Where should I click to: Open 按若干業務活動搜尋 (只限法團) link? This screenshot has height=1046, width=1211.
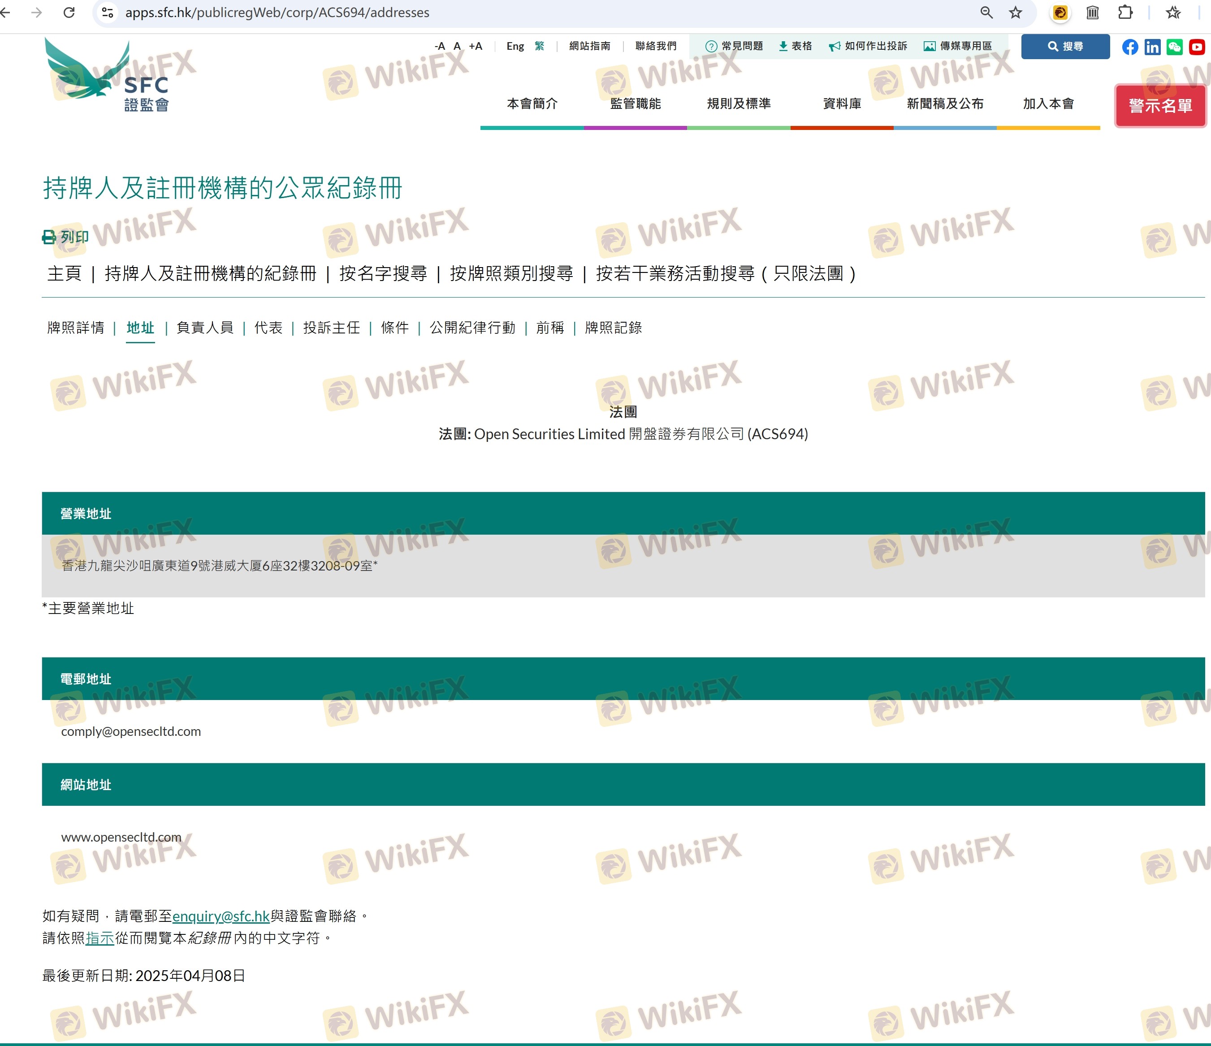[726, 273]
